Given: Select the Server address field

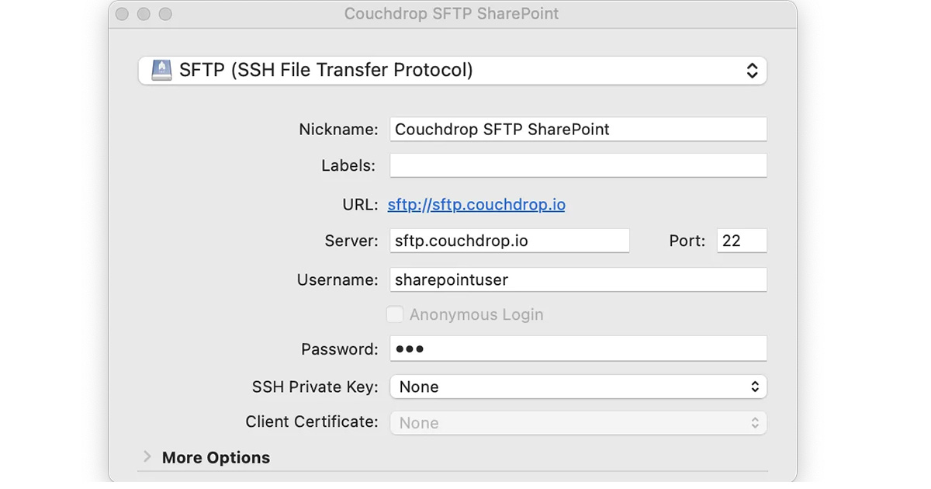Looking at the screenshot, I should click(508, 241).
